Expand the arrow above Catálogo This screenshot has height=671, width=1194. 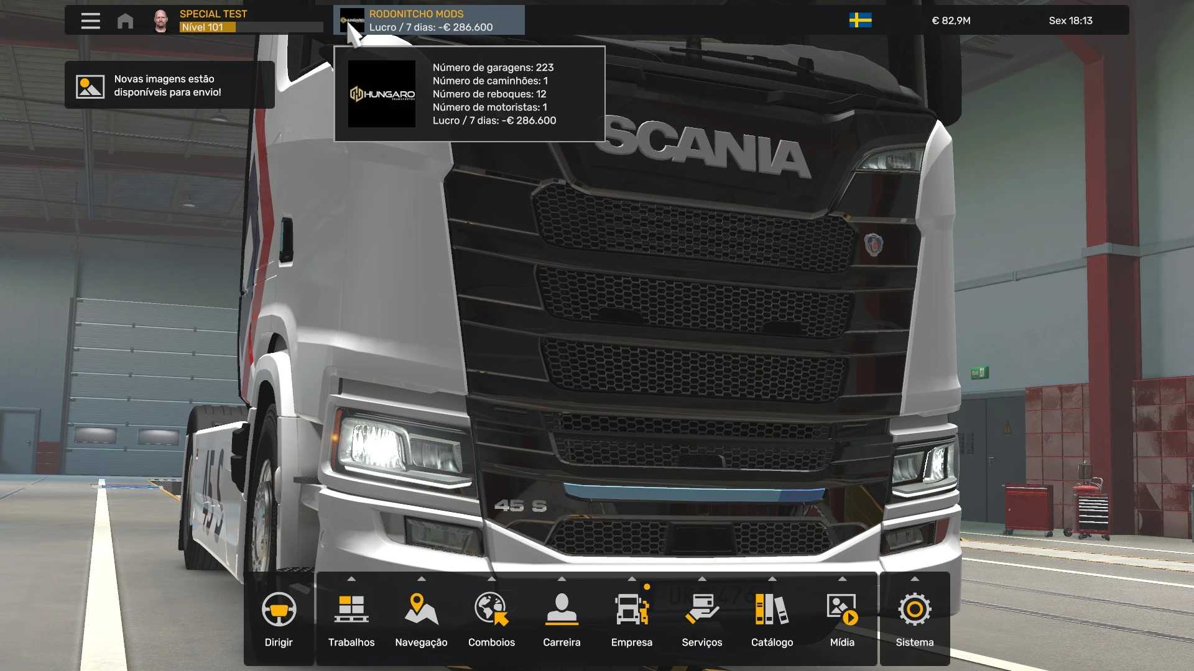pyautogui.click(x=772, y=579)
